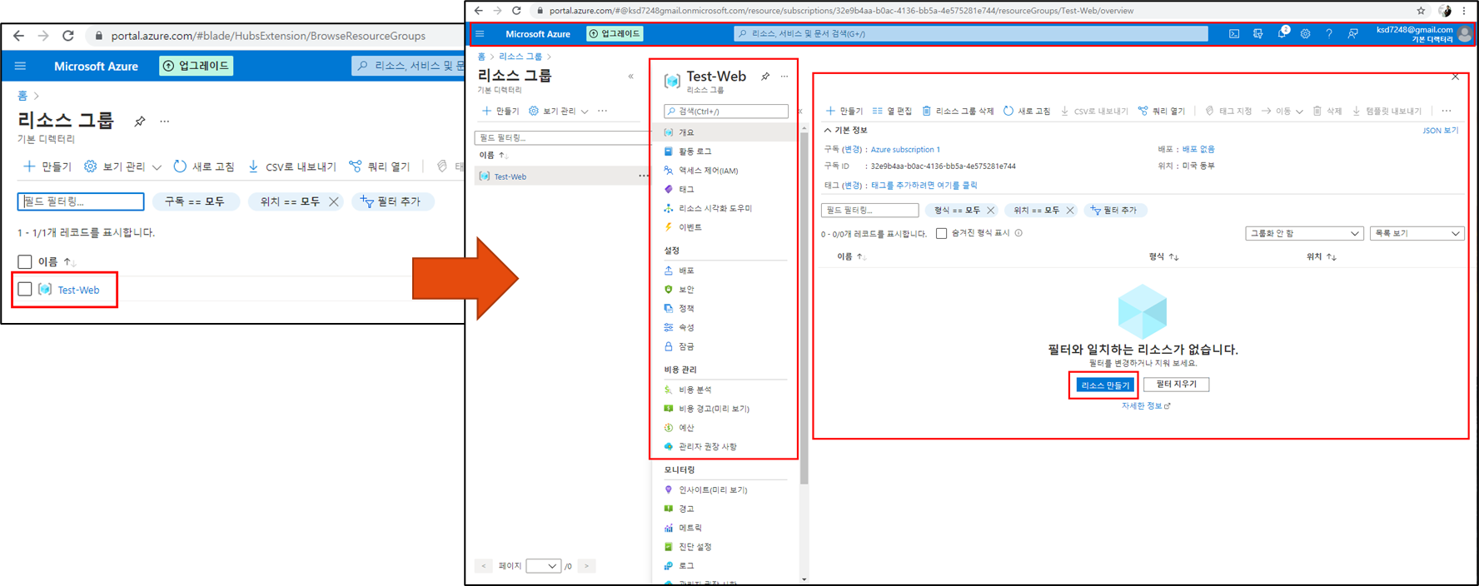Open Cloud Shell icon in right Azure header

(x=1234, y=34)
